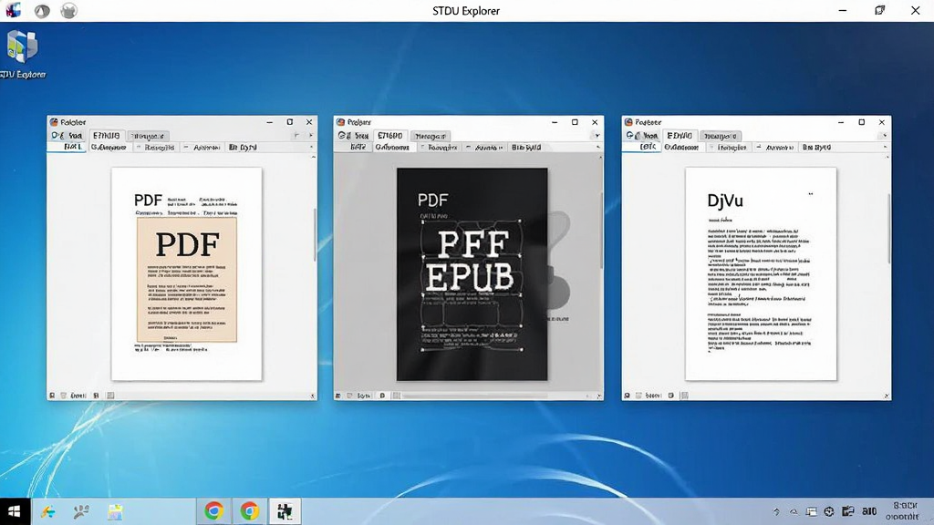
Task: Open the upper toolbar dropdown arrow in the right DjVu window
Action: [x=885, y=136]
